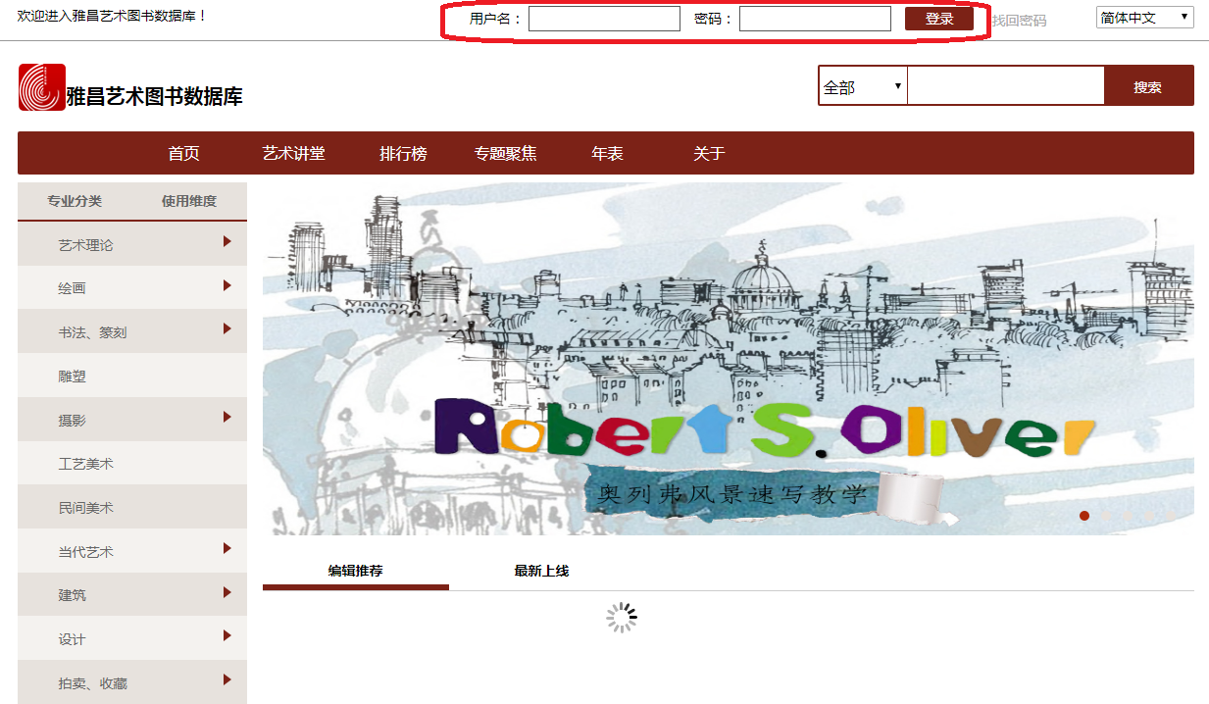Click the 登录 login button
1209x704 pixels.
(x=938, y=19)
